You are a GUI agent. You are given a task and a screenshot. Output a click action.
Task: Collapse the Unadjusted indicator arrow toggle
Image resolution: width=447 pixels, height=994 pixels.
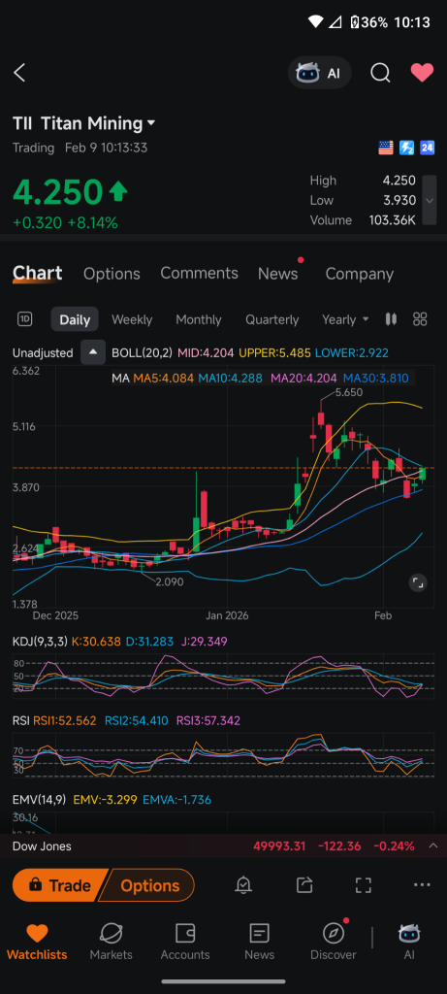click(93, 352)
